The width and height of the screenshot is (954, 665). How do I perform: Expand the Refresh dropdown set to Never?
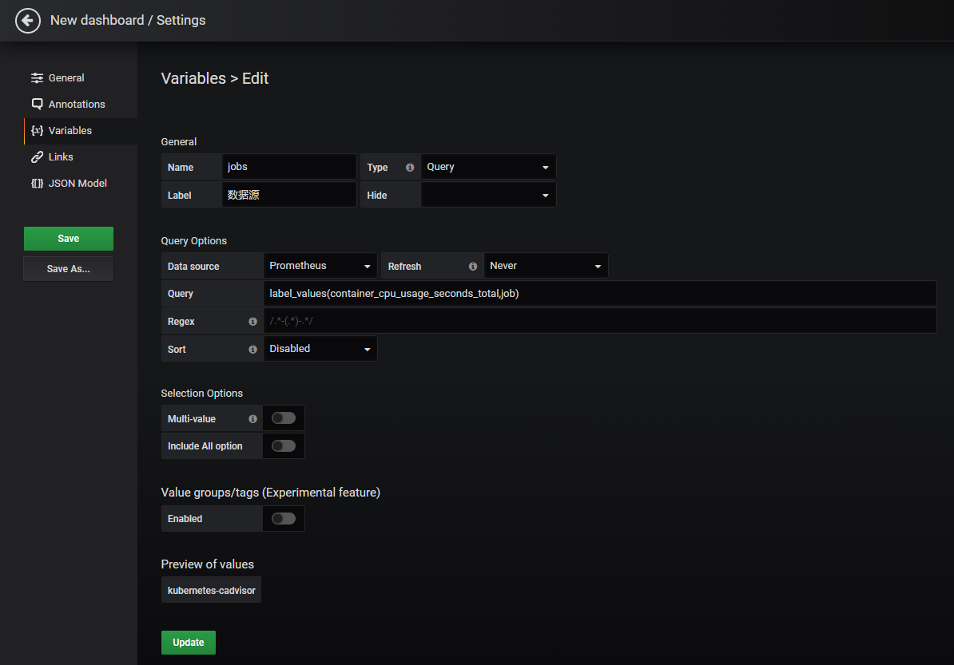coord(546,266)
